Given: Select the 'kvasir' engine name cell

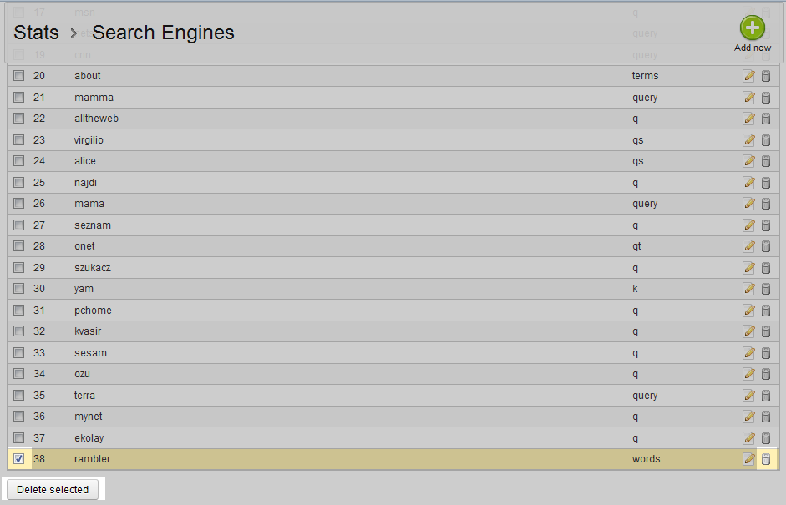Looking at the screenshot, I should pos(88,331).
